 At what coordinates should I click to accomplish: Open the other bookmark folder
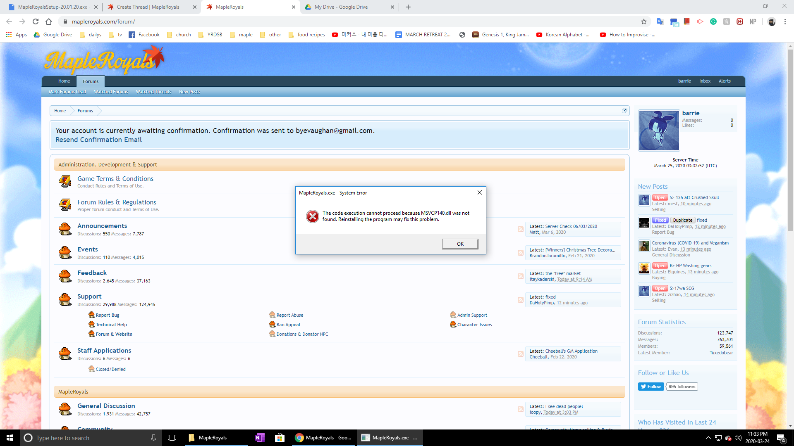coord(270,35)
